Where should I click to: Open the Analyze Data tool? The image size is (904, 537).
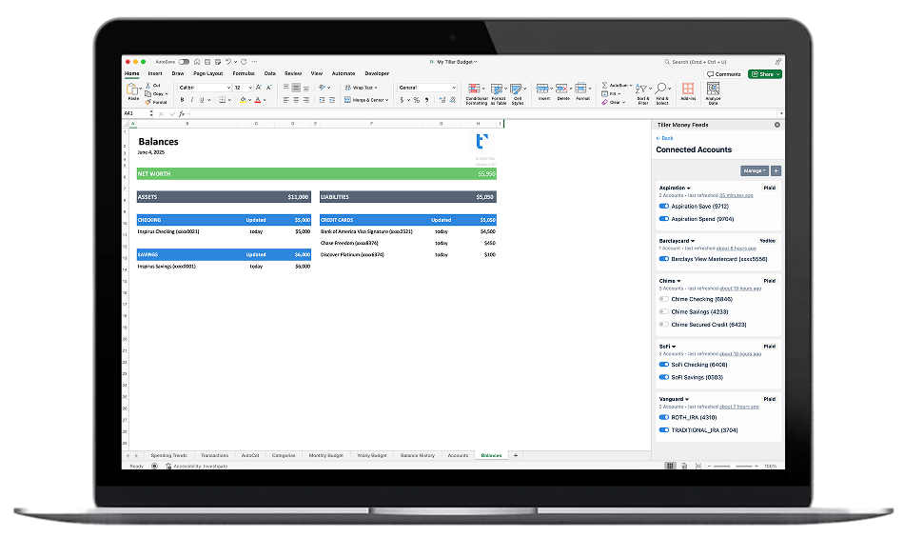(714, 90)
